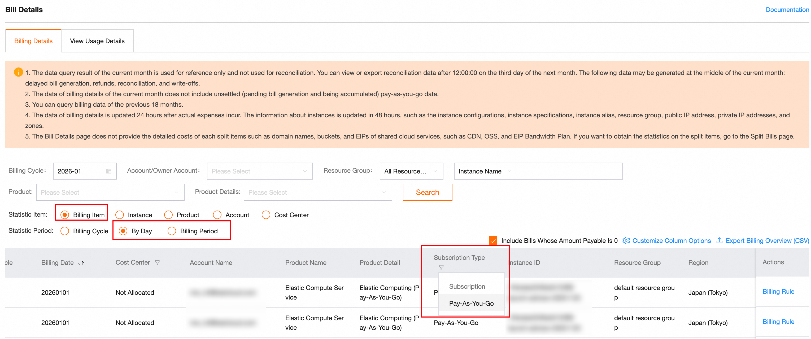Select the Billing Period radio option
The height and width of the screenshot is (339, 811).
click(x=172, y=231)
